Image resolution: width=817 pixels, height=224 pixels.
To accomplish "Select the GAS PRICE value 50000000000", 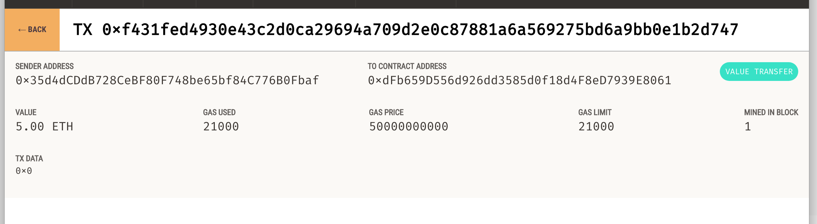I will click(x=408, y=126).
